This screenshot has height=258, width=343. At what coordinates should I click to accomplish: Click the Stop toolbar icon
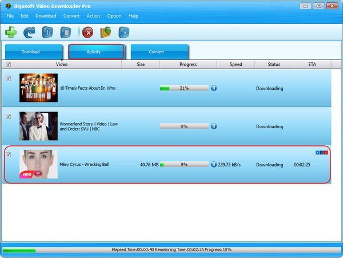point(66,33)
